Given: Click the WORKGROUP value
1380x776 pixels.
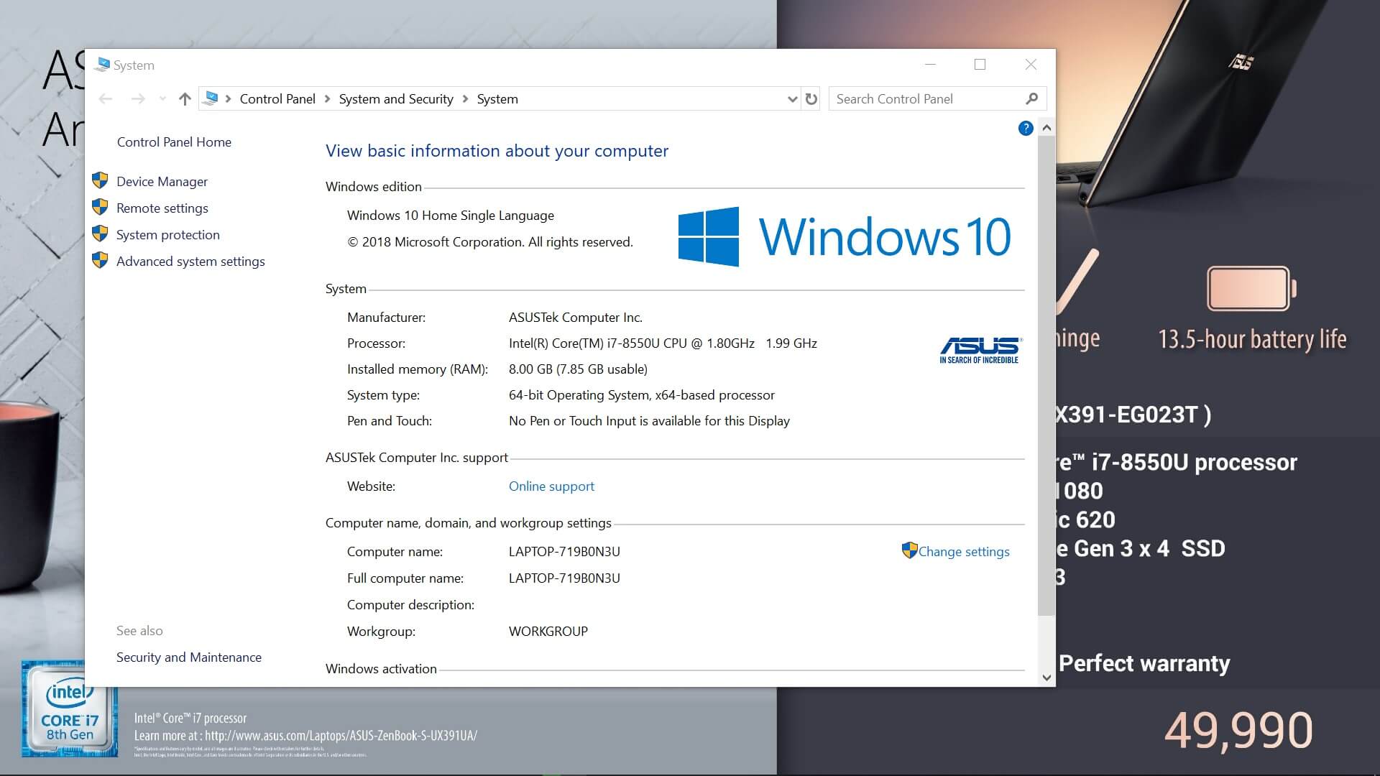Looking at the screenshot, I should coord(548,632).
